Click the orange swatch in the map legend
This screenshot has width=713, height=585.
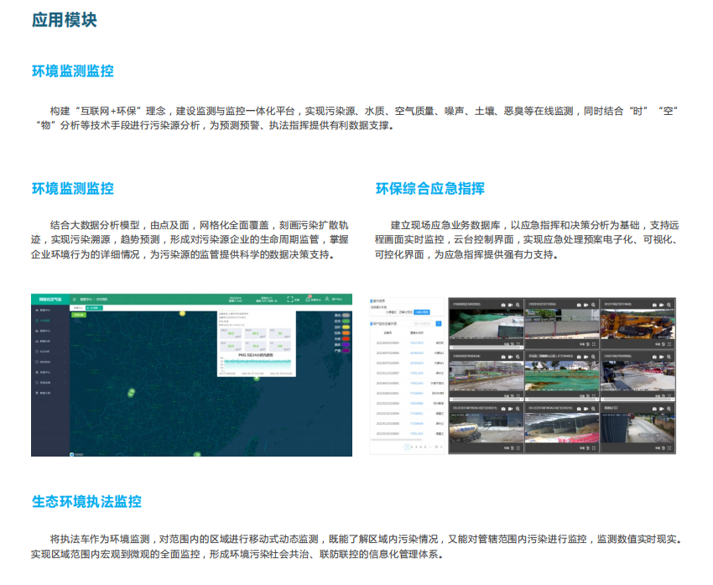pyautogui.click(x=346, y=333)
